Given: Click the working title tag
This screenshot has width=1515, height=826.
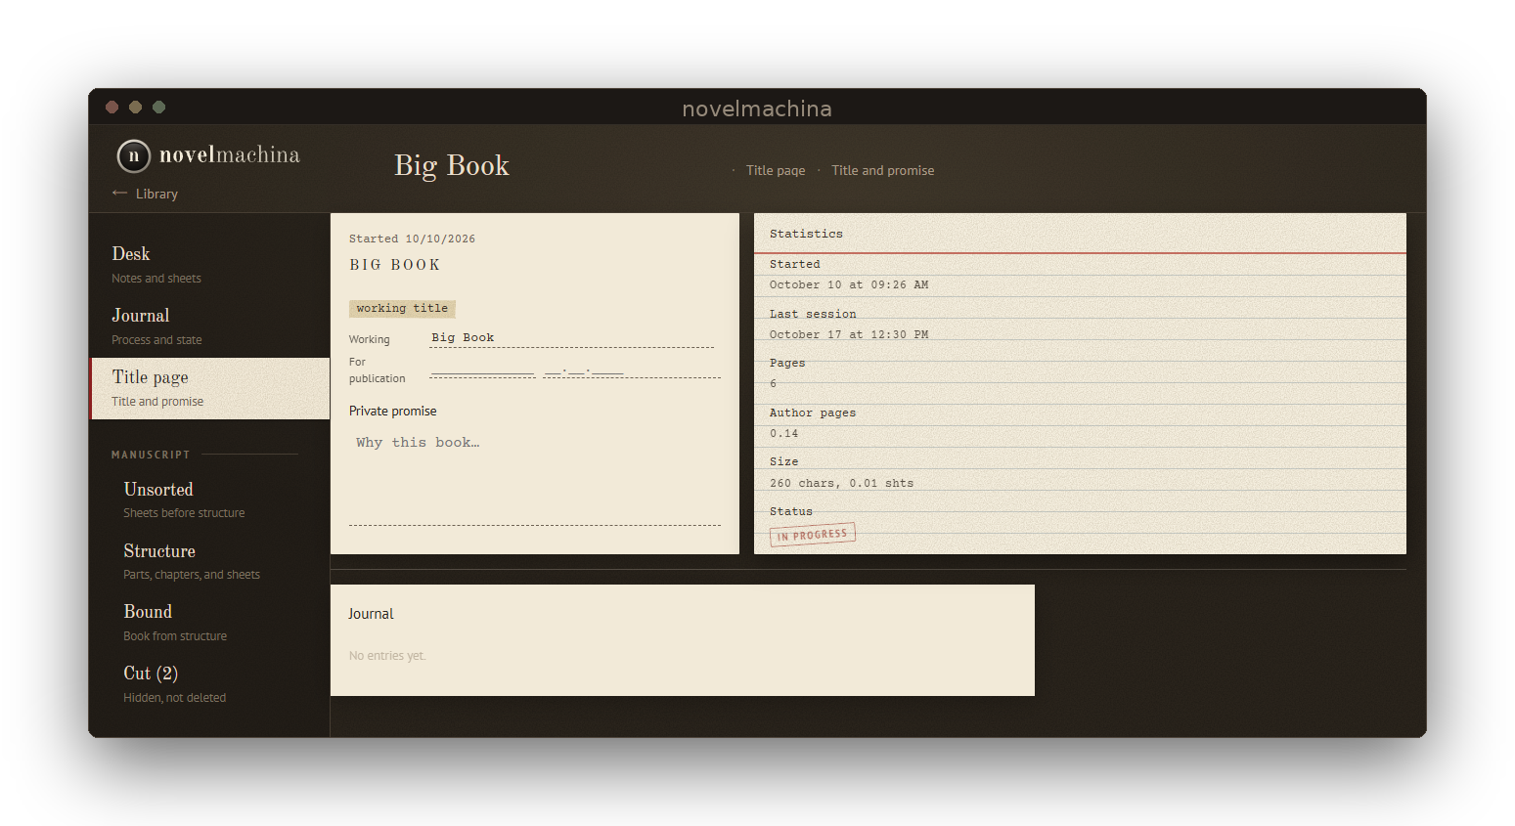Looking at the screenshot, I should (x=402, y=308).
